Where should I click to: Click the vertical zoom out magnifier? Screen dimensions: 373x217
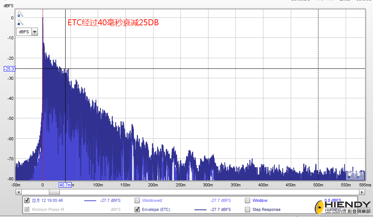click(20, 23)
